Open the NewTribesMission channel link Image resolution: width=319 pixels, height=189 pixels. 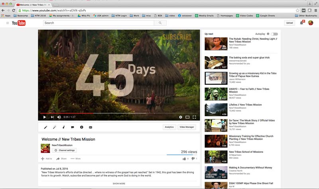(62, 145)
